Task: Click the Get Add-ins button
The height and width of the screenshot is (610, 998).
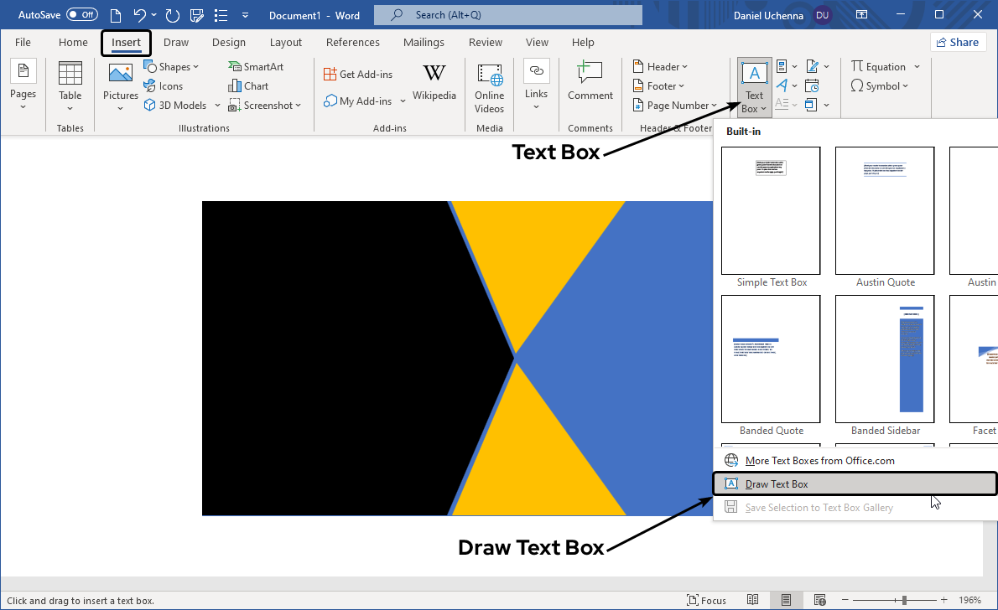Action: [x=358, y=75]
